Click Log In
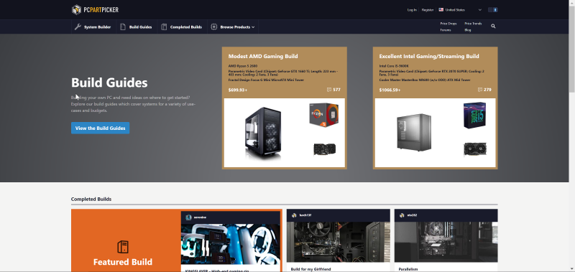This screenshot has width=575, height=272. [412, 10]
